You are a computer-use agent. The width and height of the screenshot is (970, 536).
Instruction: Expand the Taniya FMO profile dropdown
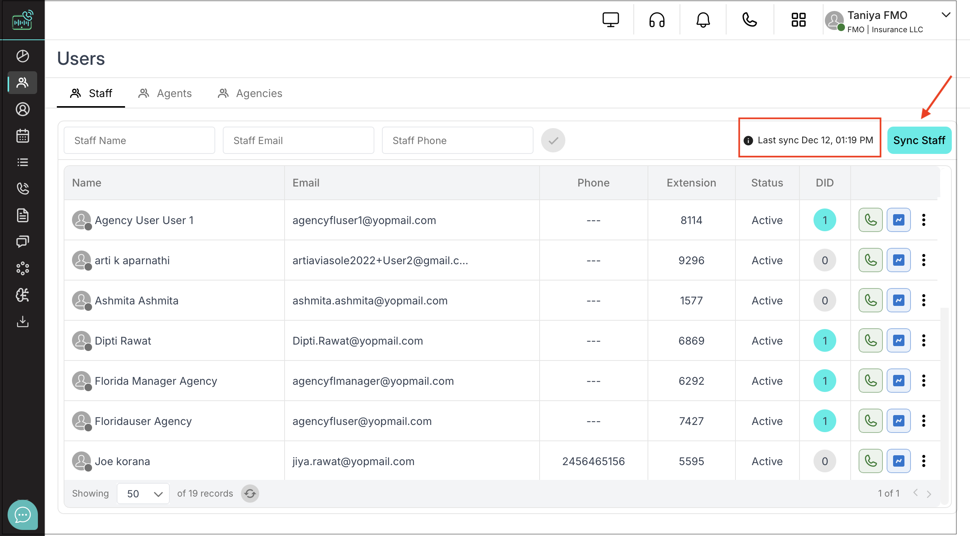click(x=945, y=15)
